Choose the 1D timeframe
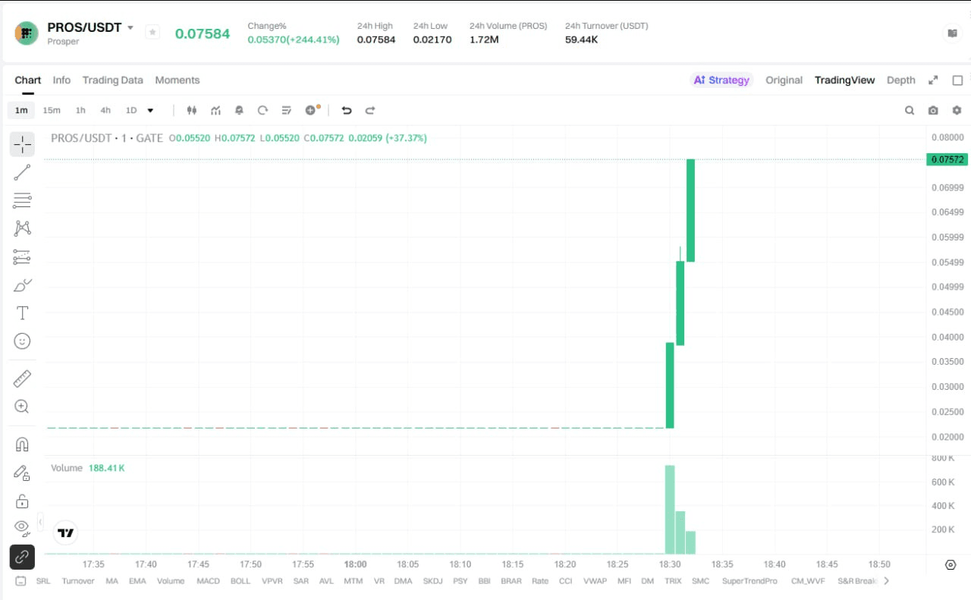971x600 pixels. pyautogui.click(x=131, y=110)
